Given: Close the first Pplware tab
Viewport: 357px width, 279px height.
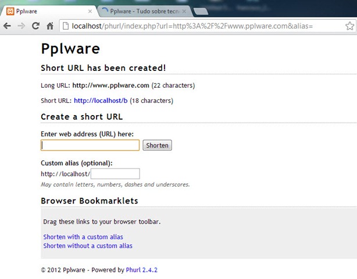Looking at the screenshot, I should 90,12.
